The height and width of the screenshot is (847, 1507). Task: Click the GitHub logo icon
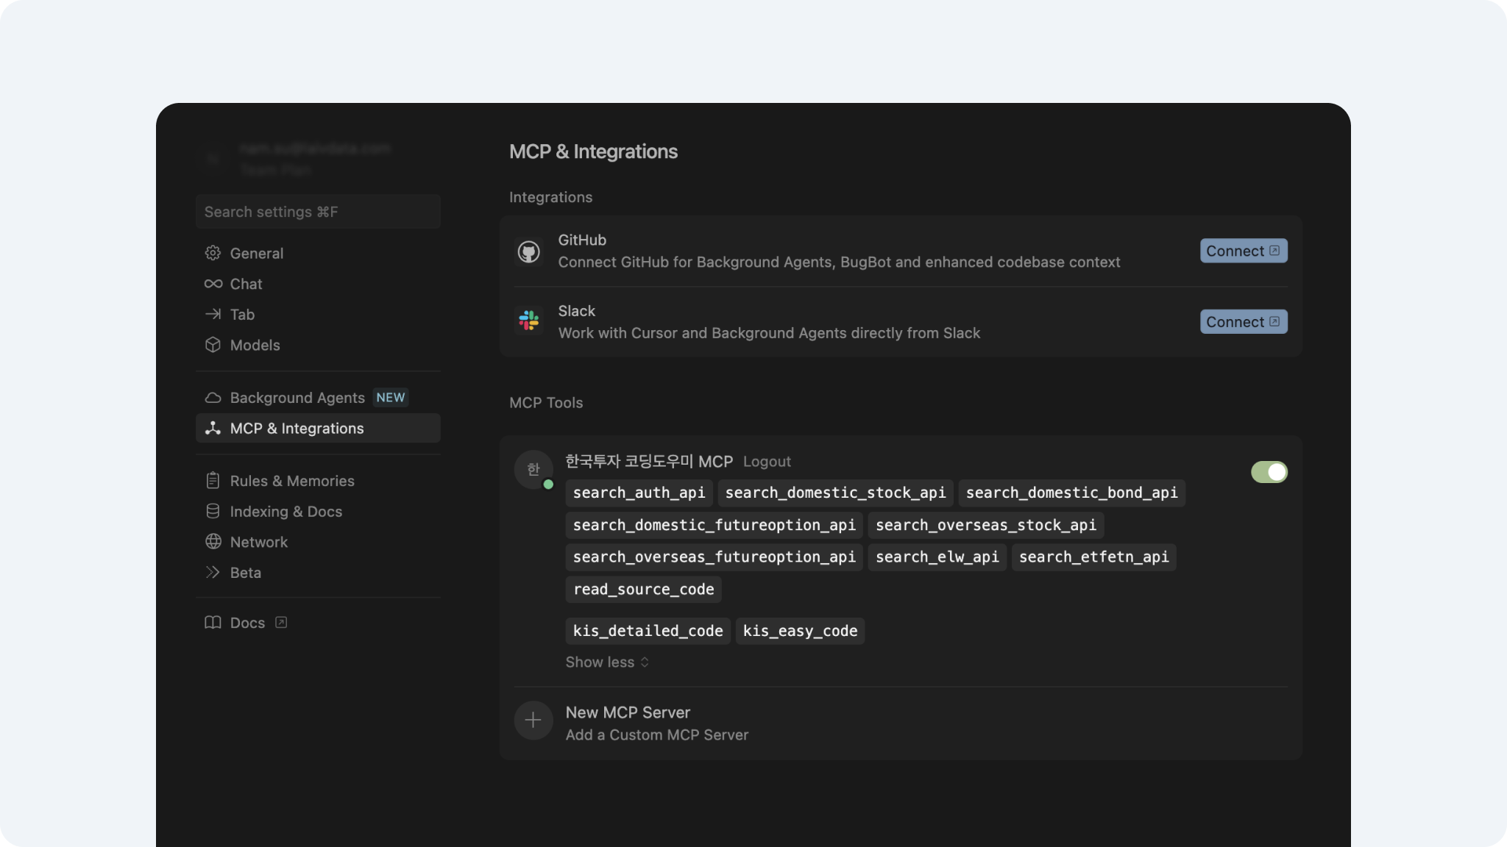coord(528,251)
